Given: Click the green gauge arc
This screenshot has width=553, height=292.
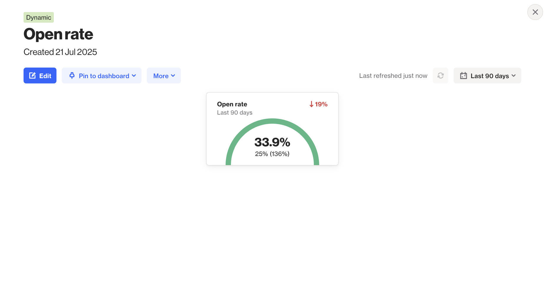Looking at the screenshot, I should click(272, 121).
